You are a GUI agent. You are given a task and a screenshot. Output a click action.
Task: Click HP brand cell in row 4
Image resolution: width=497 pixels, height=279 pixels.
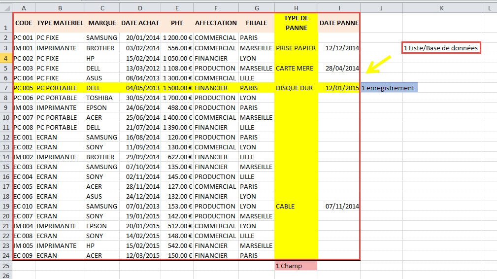point(102,58)
